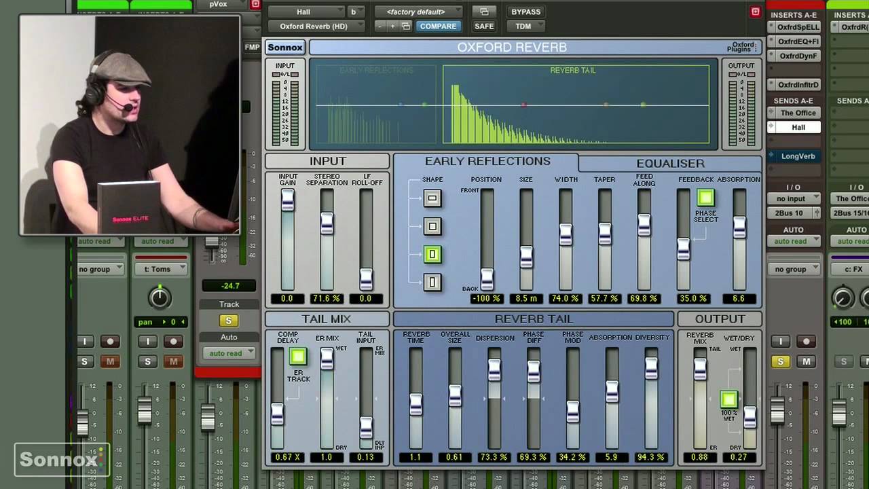
Task: Click the COMPARE button
Action: pyautogui.click(x=438, y=26)
